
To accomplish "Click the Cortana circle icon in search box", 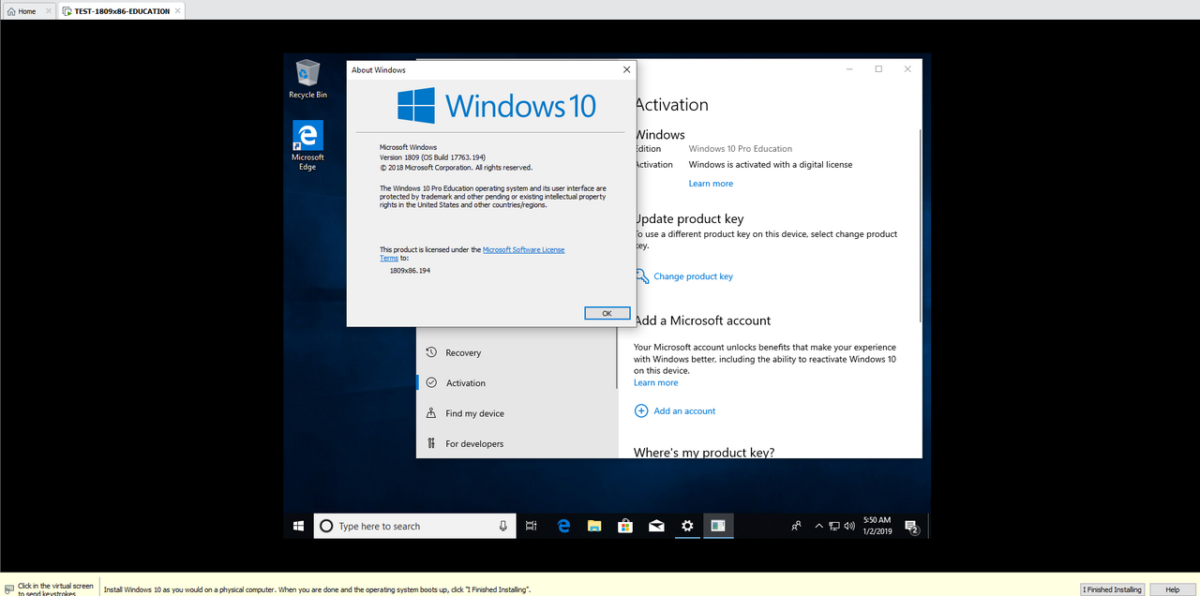I will coord(326,526).
